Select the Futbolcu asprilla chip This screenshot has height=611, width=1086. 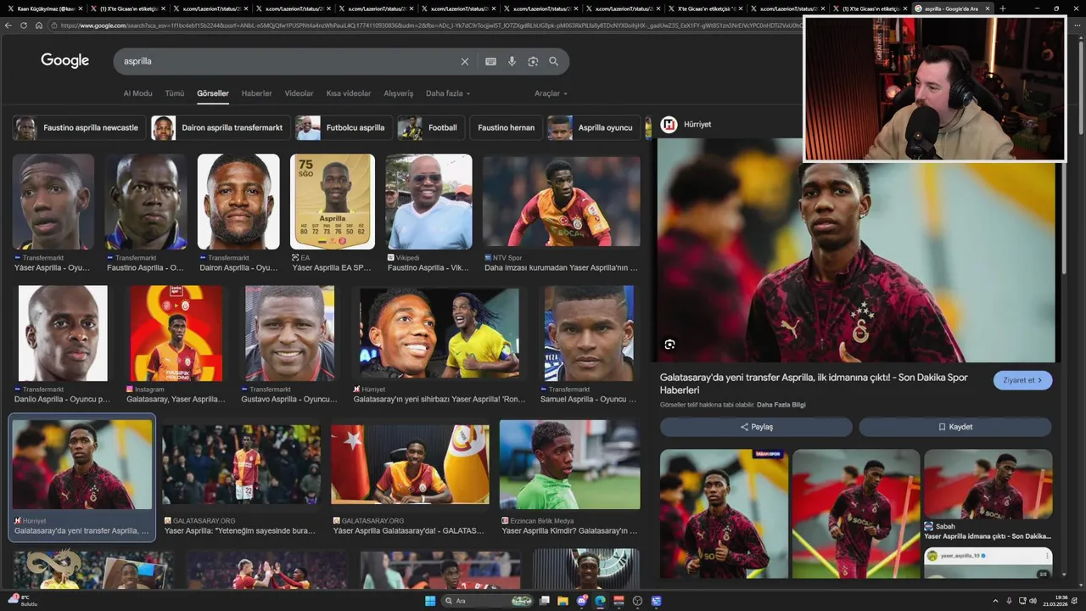(344, 128)
